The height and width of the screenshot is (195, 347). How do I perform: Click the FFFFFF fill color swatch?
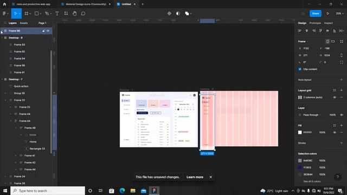coord(300,132)
